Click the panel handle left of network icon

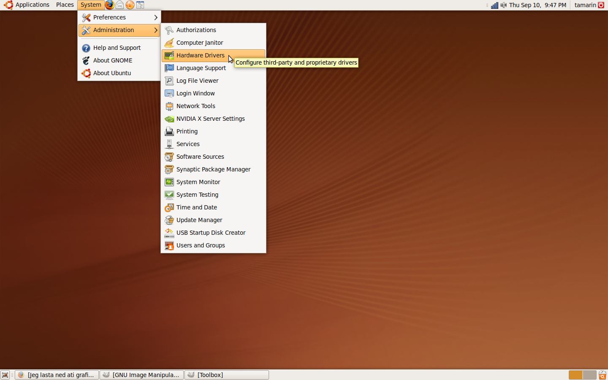487,5
